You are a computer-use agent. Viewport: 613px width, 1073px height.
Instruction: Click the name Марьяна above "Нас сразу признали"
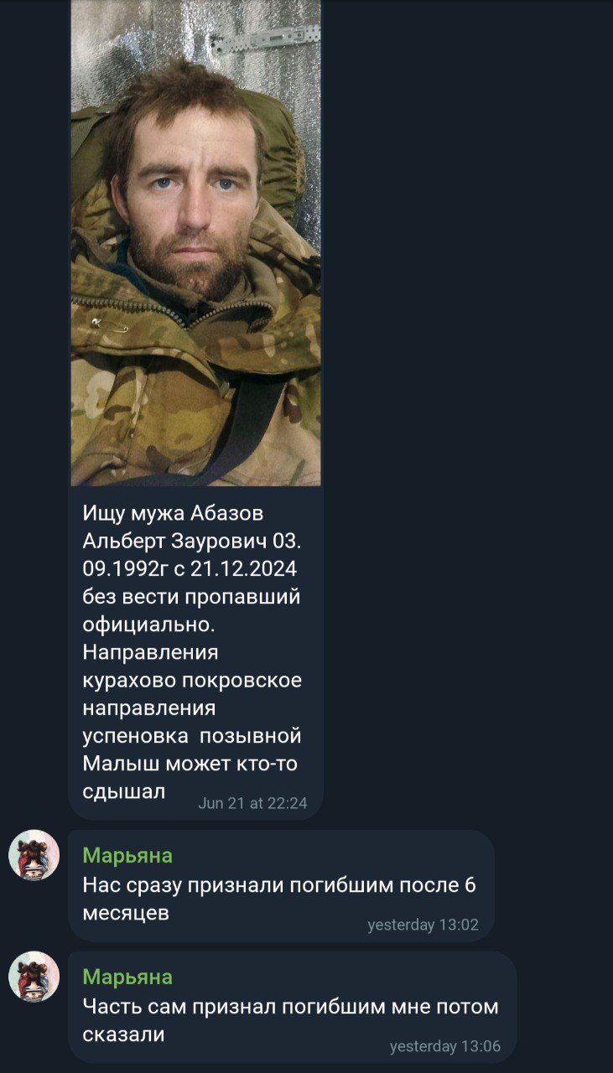pos(127,856)
